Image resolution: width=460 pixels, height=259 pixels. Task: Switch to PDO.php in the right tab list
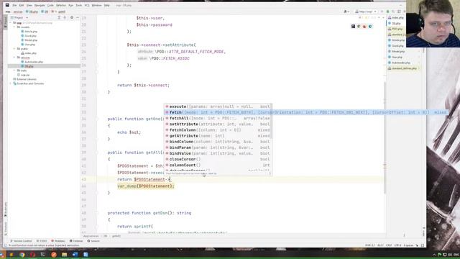point(395,29)
